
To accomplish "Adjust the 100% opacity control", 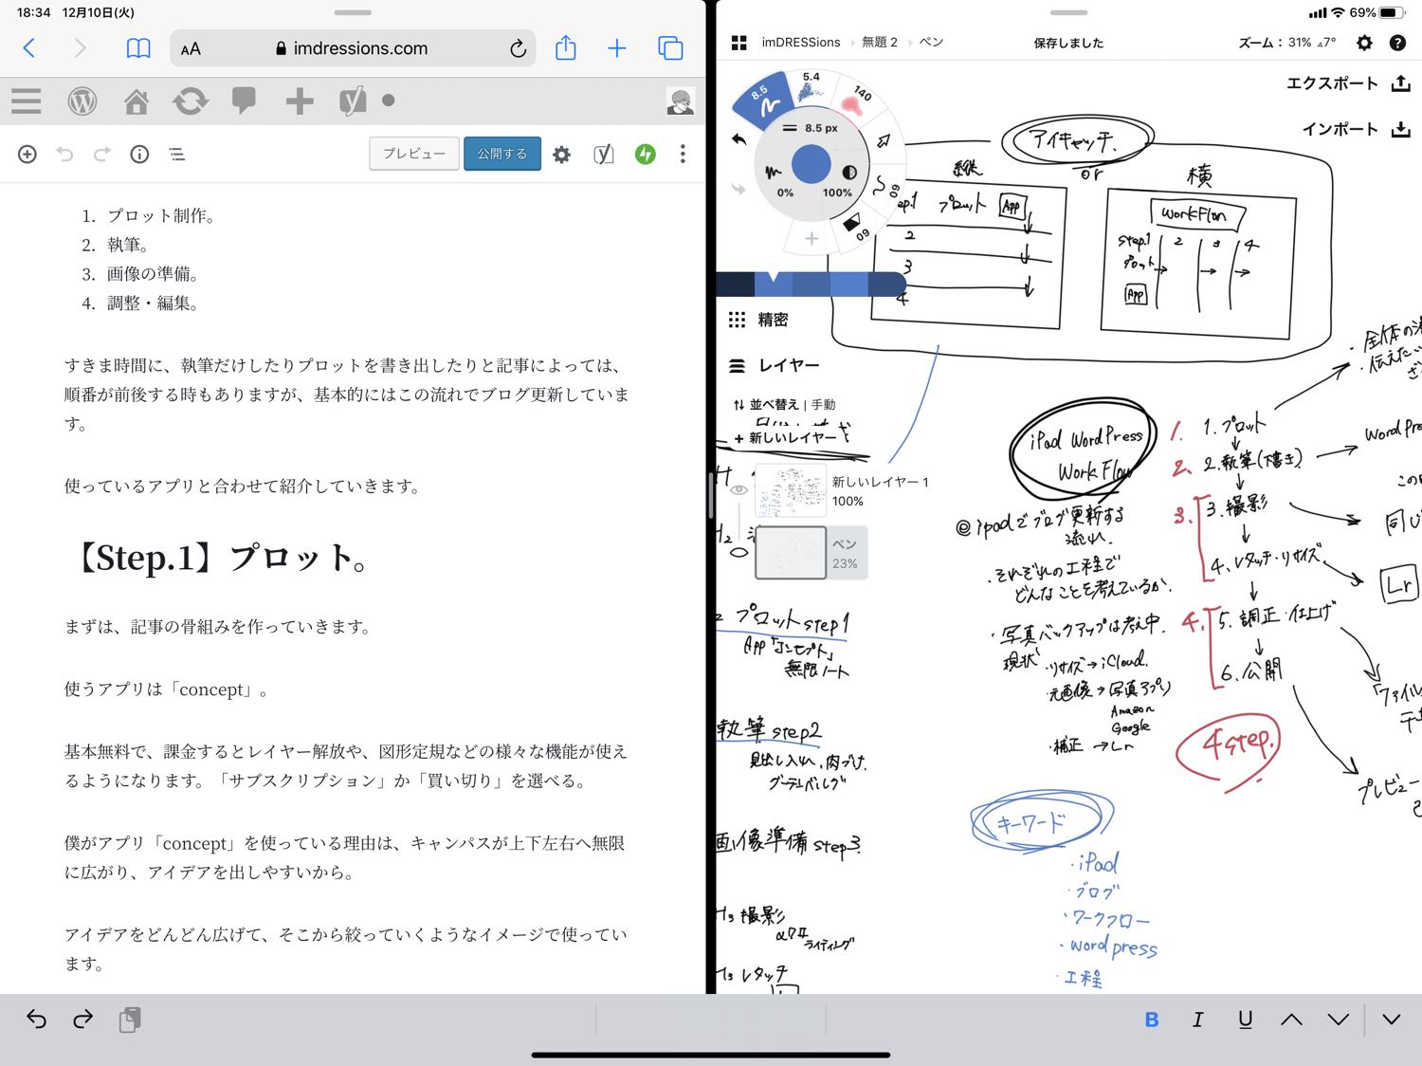I will (x=838, y=193).
